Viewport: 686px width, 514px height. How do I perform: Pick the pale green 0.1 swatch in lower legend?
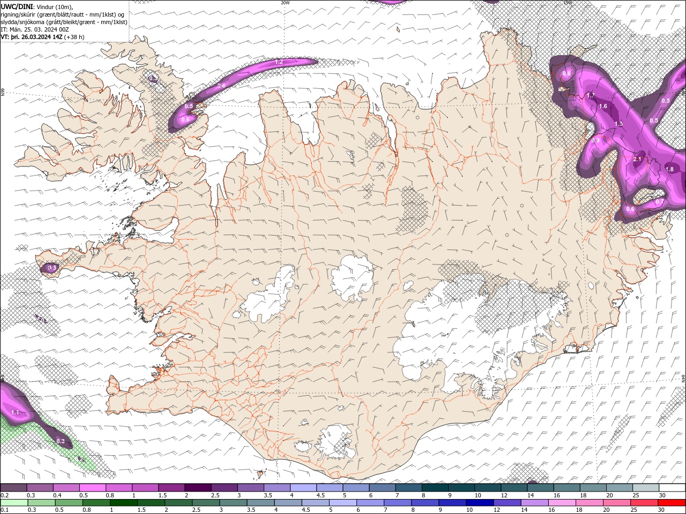coord(14,503)
